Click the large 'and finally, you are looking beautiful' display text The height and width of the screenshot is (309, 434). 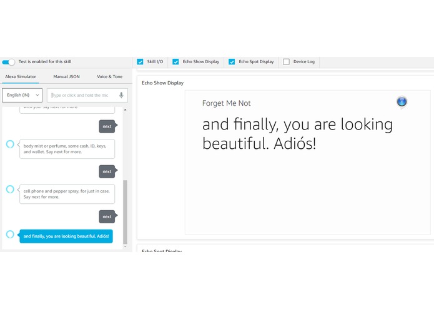click(297, 134)
